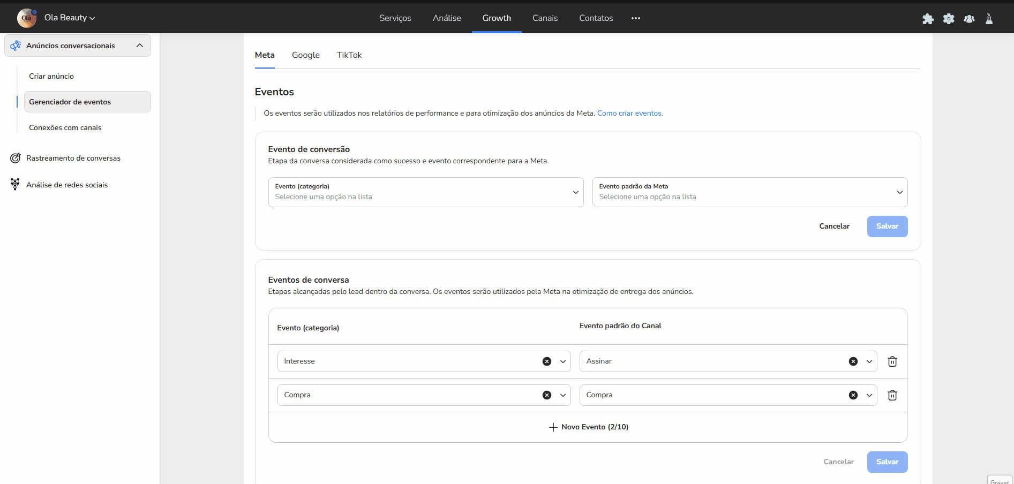Open settings gear icon in top bar
The width and height of the screenshot is (1014, 484).
coord(949,19)
